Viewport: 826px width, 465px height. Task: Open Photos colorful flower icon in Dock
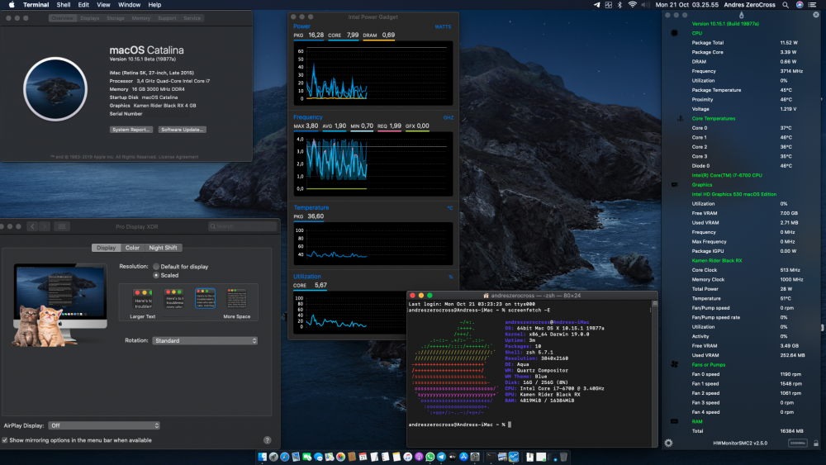click(x=341, y=457)
